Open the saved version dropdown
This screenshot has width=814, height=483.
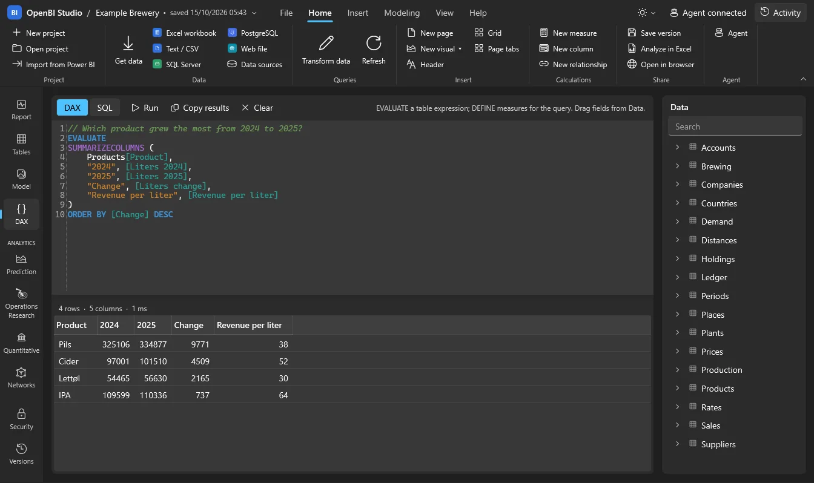(x=254, y=13)
